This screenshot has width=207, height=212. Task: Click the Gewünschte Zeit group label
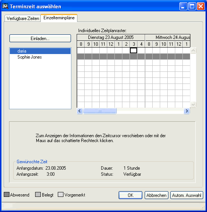click(32, 162)
